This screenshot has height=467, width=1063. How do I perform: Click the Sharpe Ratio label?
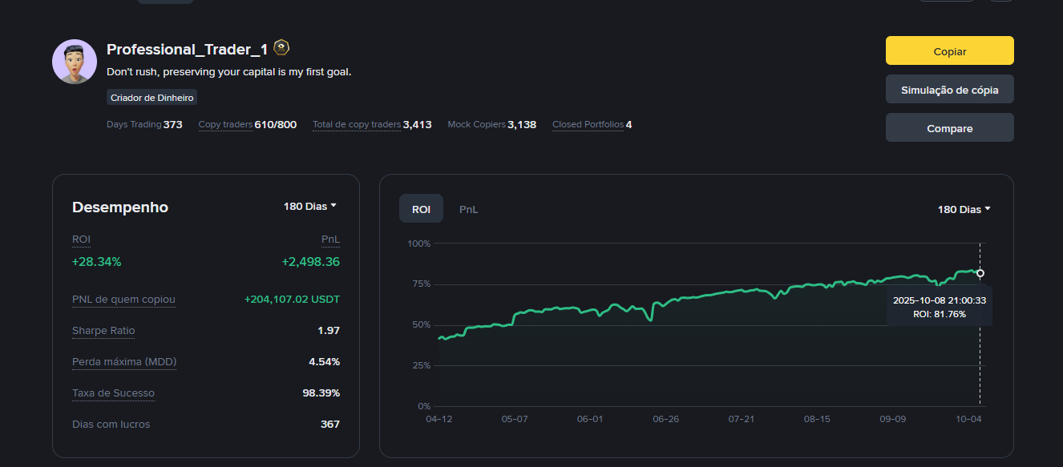103,331
